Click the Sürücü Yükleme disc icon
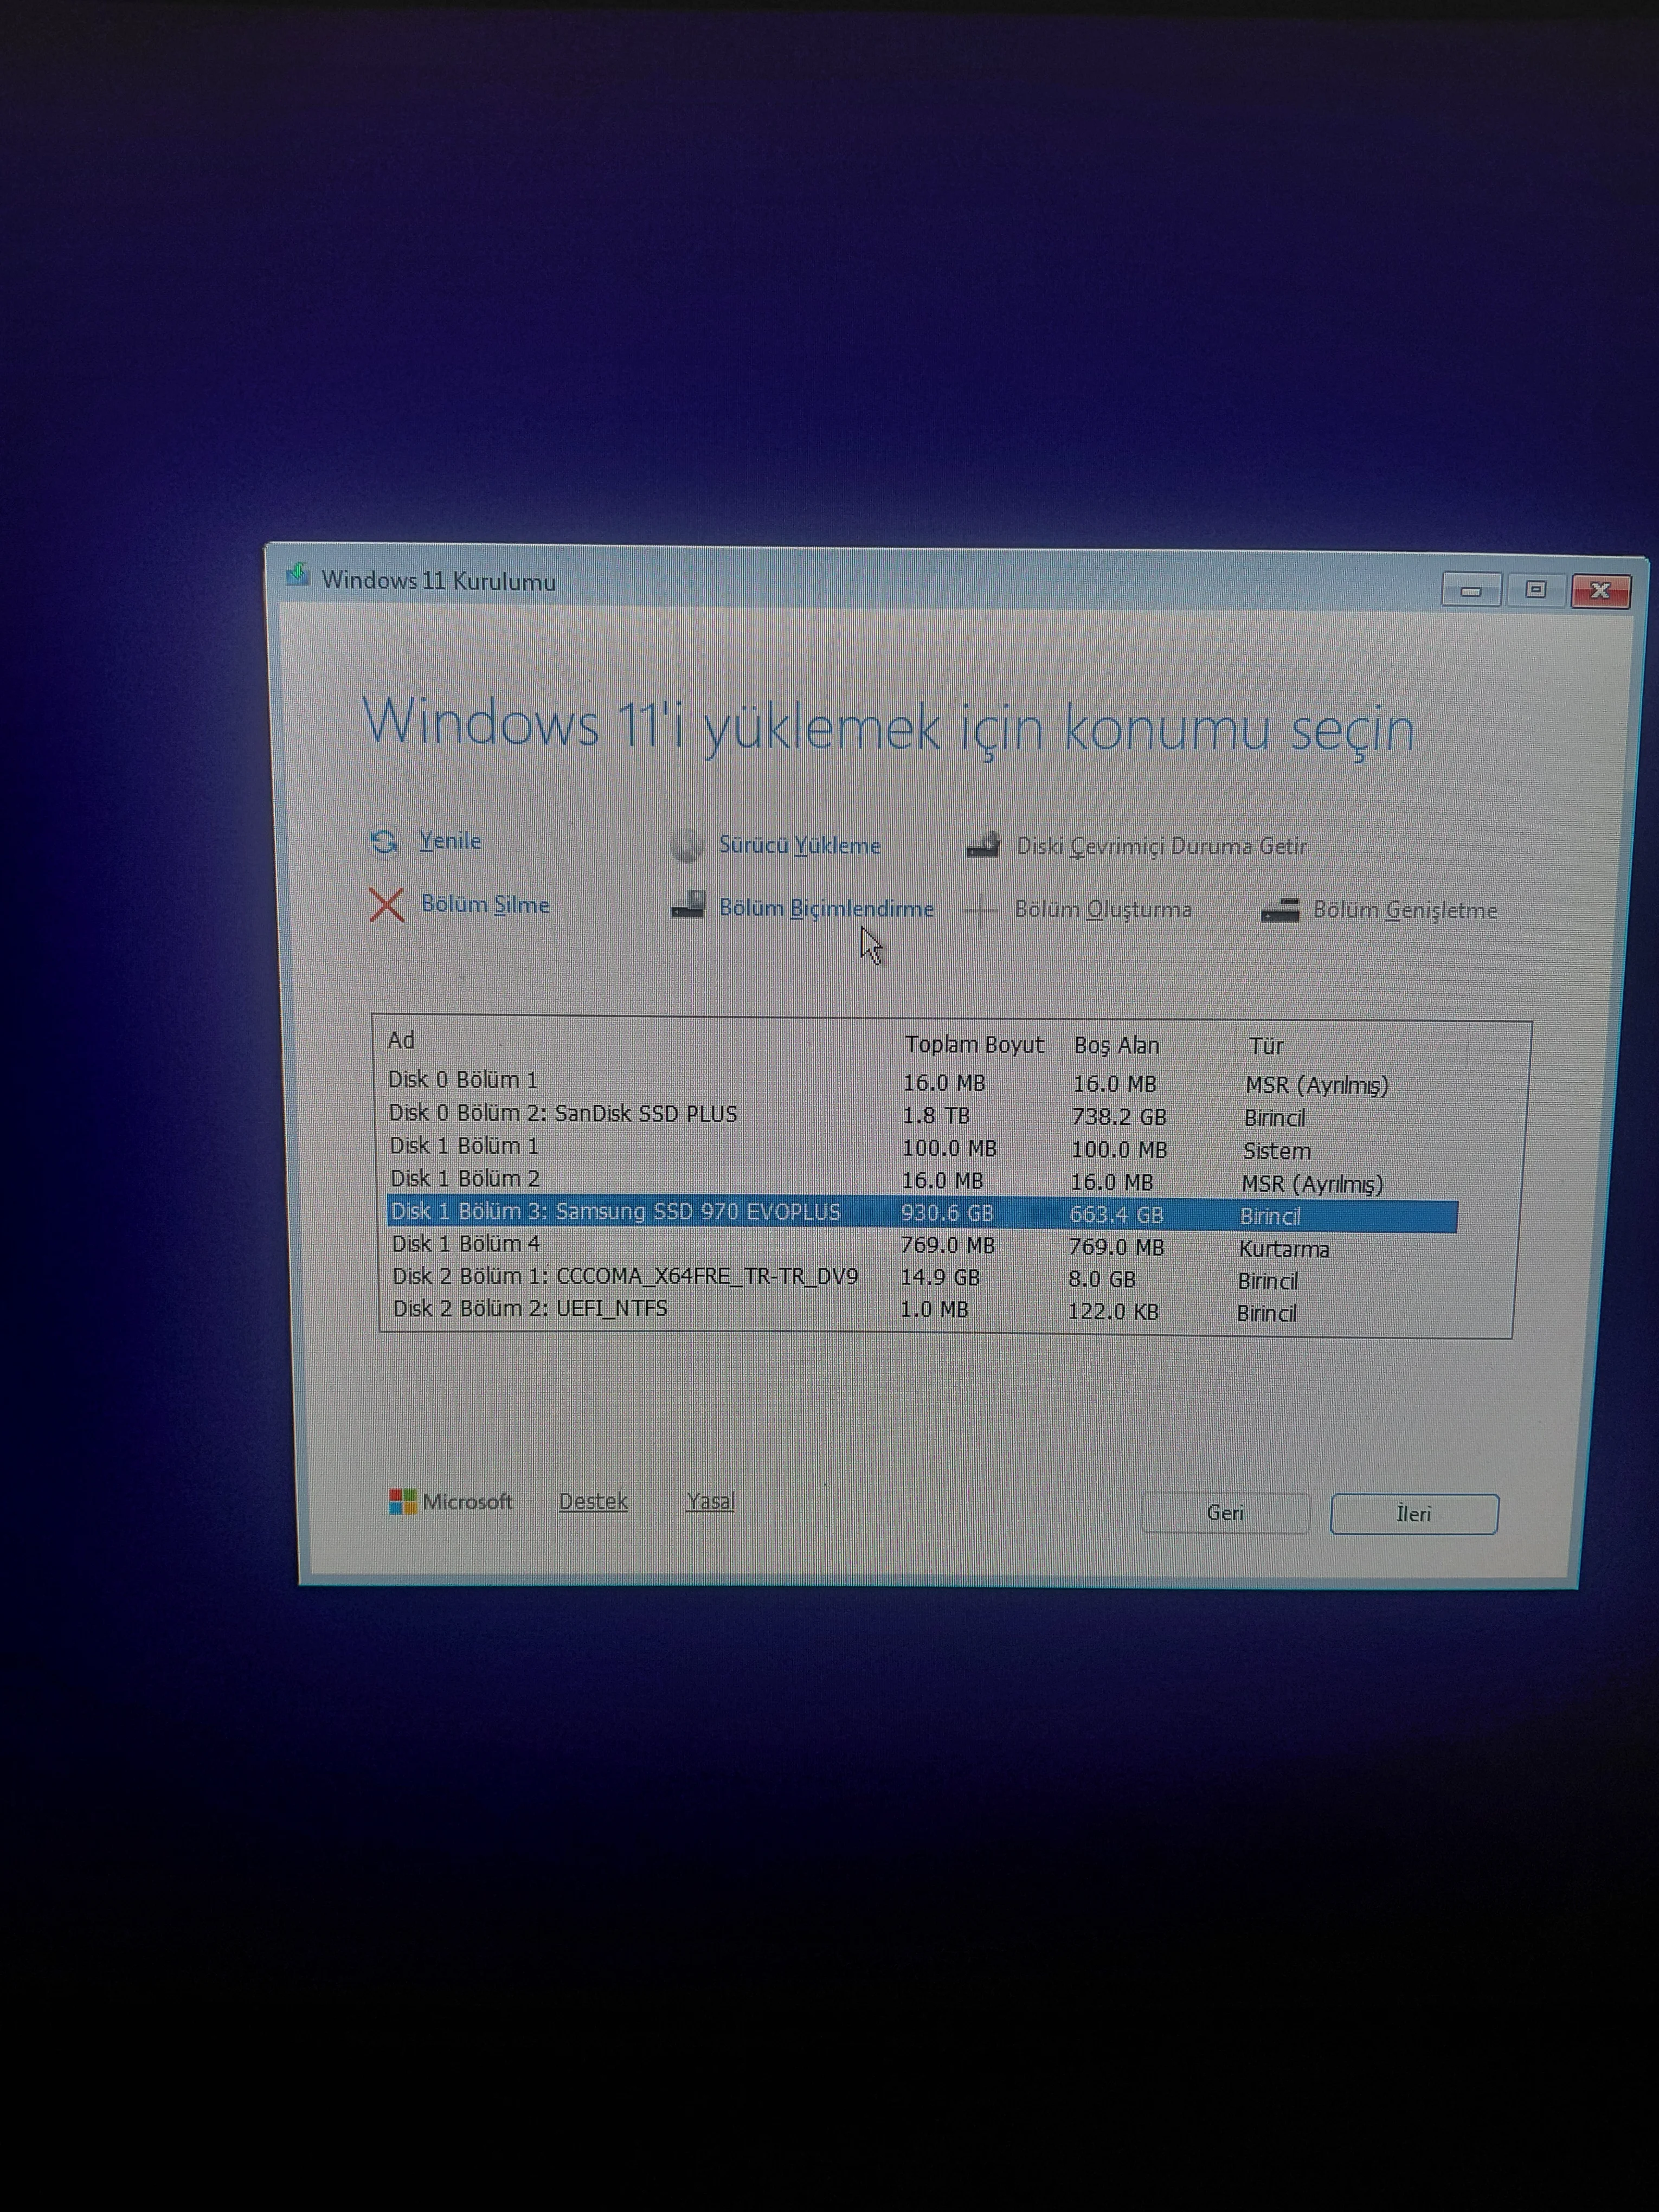 (x=687, y=846)
